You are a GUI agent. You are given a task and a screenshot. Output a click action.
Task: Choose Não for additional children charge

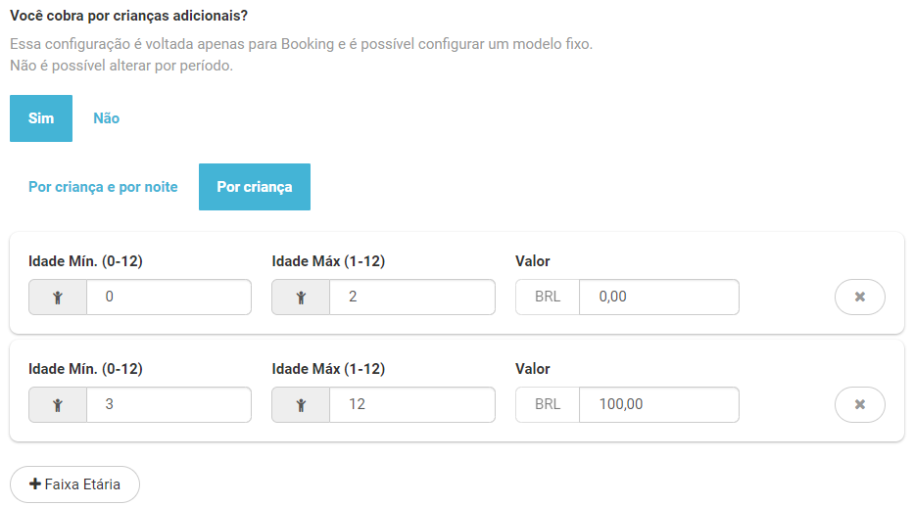point(106,118)
